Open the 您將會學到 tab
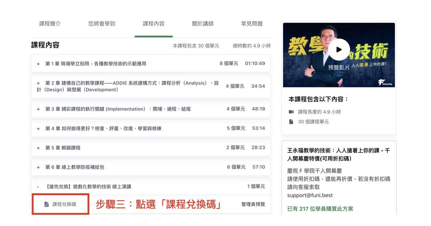The width and height of the screenshot is (431, 226). pyautogui.click(x=102, y=24)
